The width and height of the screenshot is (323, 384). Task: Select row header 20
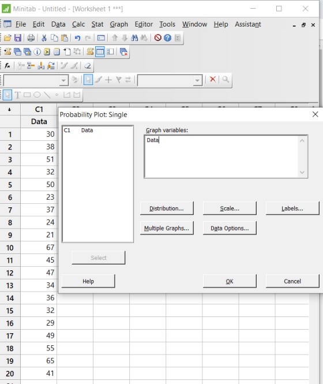pyautogui.click(x=10, y=374)
